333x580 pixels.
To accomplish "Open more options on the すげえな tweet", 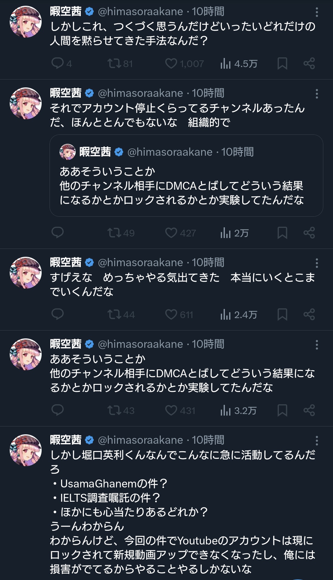I will coord(317,263).
